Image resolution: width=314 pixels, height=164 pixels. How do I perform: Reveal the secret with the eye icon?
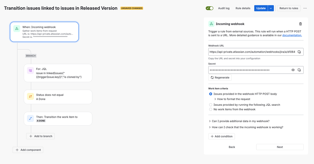pos(293,70)
